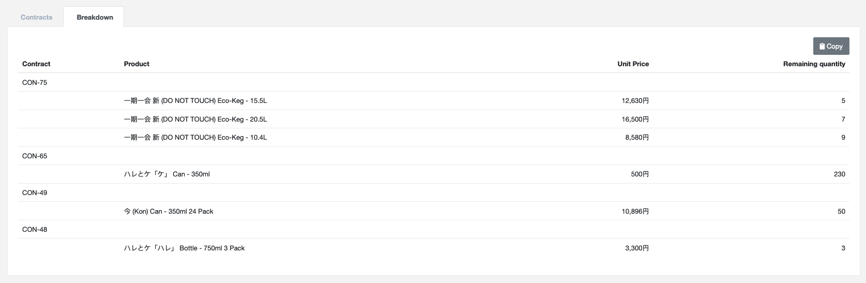Screen dimensions: 866x283
Task: Click the Remaining quantity column header
Action: click(x=814, y=64)
